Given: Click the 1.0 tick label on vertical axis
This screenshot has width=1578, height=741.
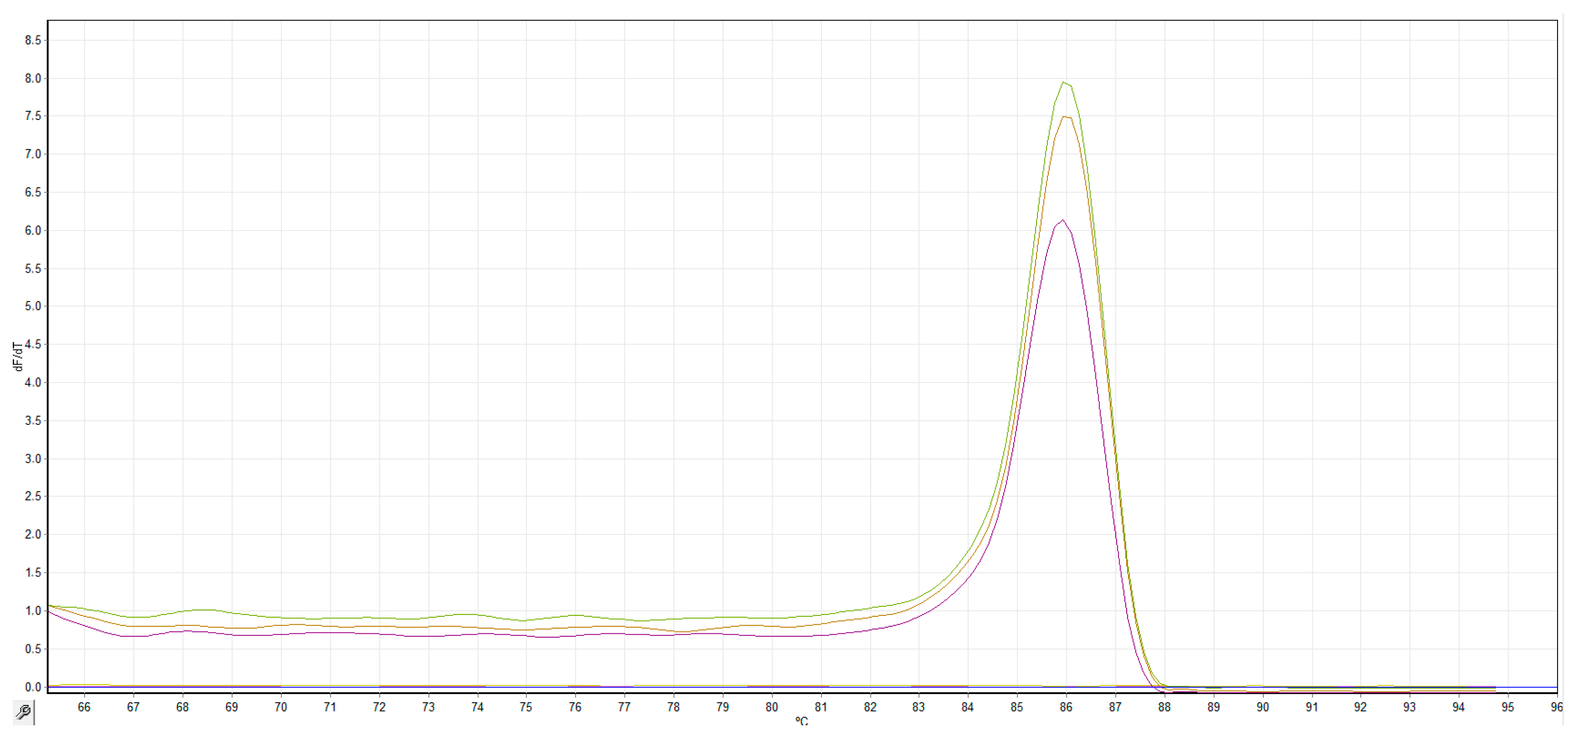Looking at the screenshot, I should (x=33, y=611).
